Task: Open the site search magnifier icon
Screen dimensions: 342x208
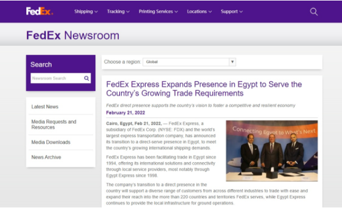Action: click(314, 11)
